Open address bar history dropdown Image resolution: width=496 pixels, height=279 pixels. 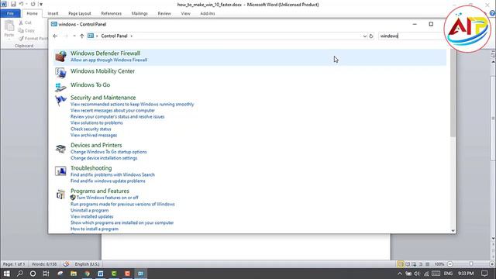pyautogui.click(x=364, y=36)
